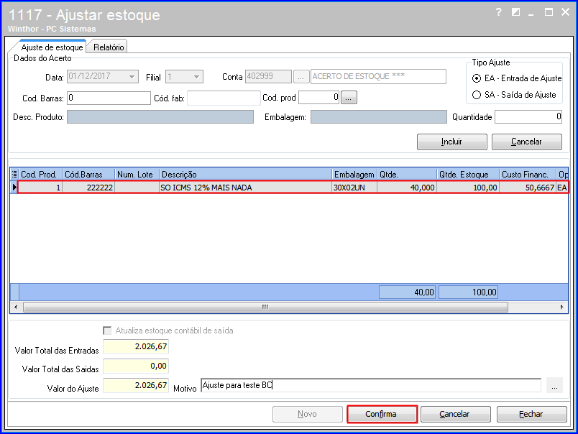Click the Cod. Prod. column header

40,175
